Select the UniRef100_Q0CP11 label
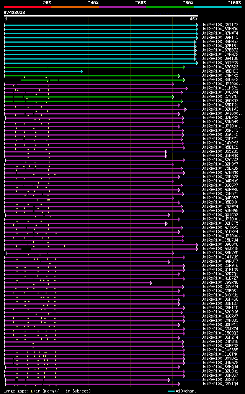This screenshot has width=245, height=394. [x=220, y=324]
